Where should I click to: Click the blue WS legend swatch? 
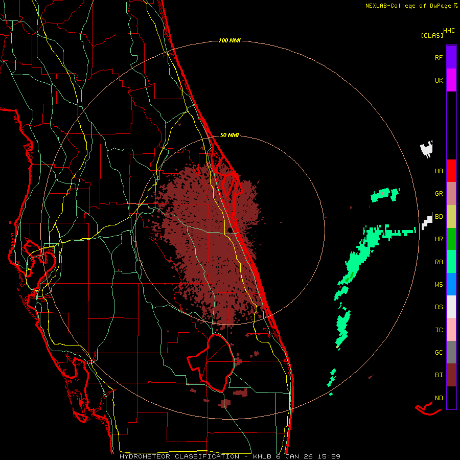point(451,284)
